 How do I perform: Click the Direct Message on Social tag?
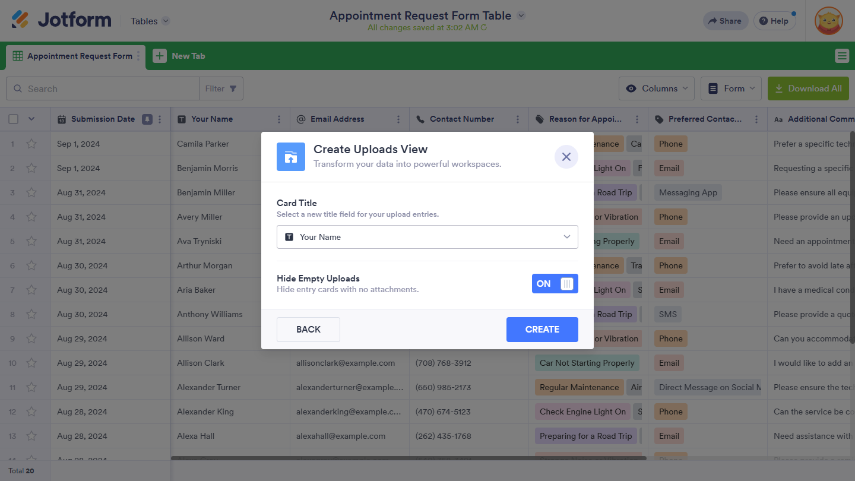point(708,387)
